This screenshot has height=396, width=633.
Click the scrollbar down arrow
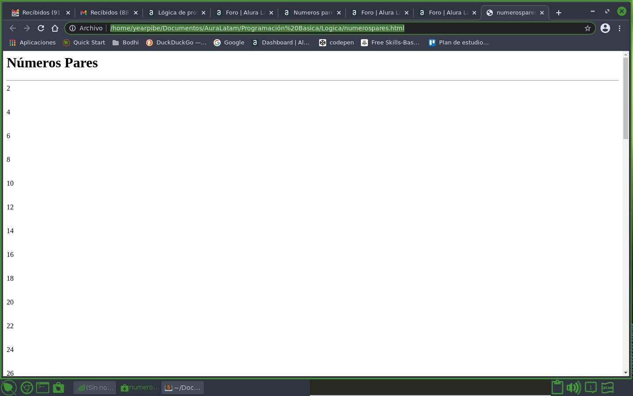[x=626, y=373]
